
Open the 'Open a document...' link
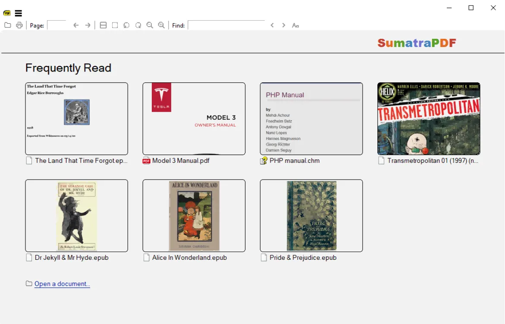(62, 283)
